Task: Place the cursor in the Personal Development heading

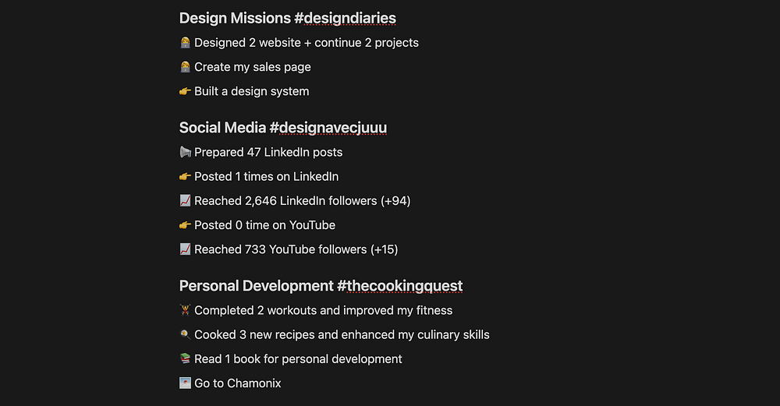Action: [256, 286]
